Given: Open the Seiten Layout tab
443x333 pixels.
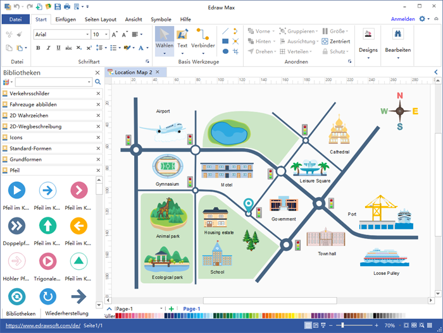Looking at the screenshot, I should pyautogui.click(x=101, y=20).
